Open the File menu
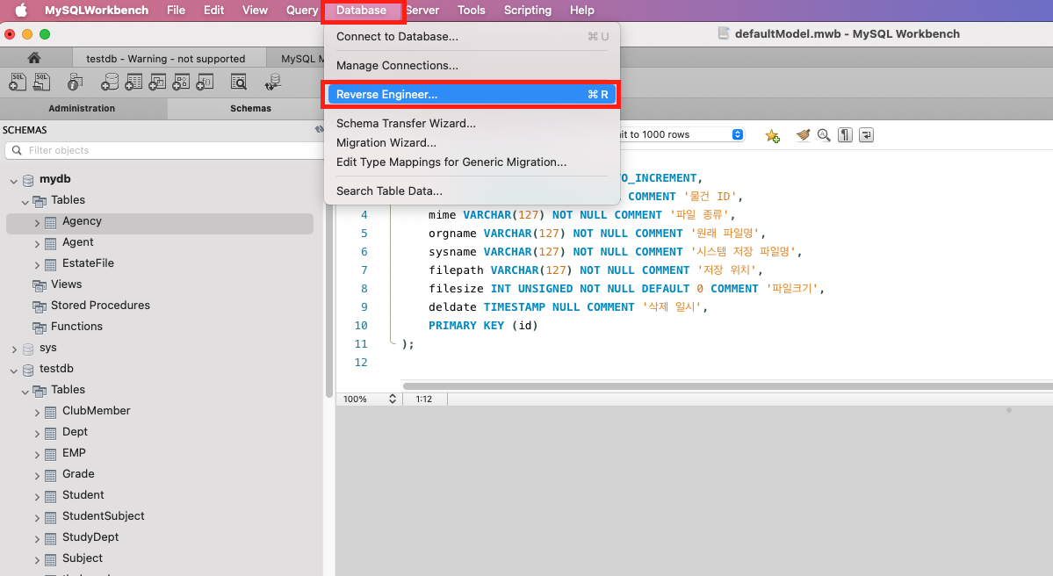 click(176, 10)
